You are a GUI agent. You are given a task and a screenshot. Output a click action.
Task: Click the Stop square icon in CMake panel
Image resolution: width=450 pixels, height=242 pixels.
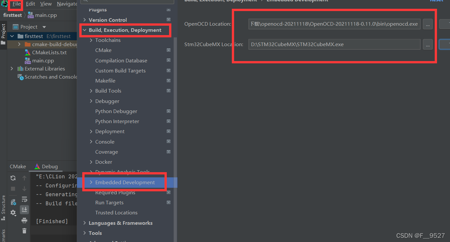click(x=13, y=188)
